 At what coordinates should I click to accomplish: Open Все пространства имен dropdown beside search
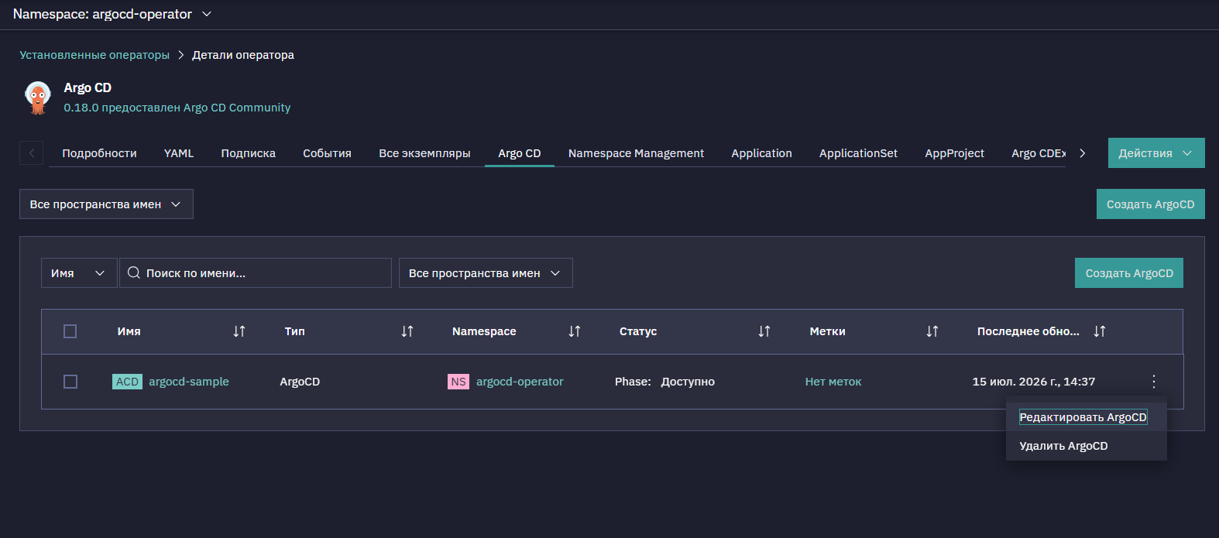click(x=486, y=273)
